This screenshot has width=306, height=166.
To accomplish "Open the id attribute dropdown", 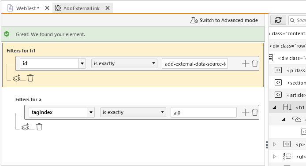I will coord(82,63).
